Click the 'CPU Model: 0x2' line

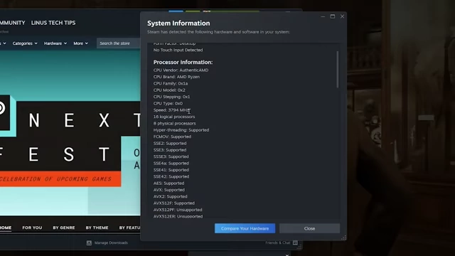(169, 90)
